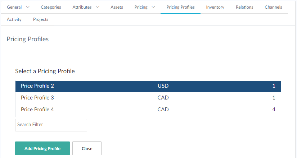Expand the Attributes tab chevron
The width and height of the screenshot is (297, 158).
tap(97, 7)
